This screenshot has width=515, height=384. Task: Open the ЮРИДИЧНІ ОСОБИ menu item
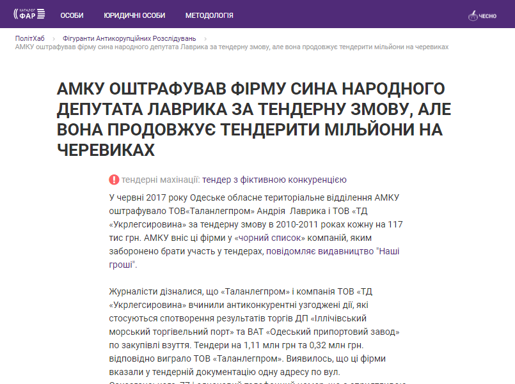click(134, 15)
